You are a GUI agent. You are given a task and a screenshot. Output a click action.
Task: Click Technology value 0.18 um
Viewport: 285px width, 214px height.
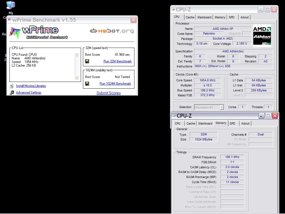[x=202, y=43]
